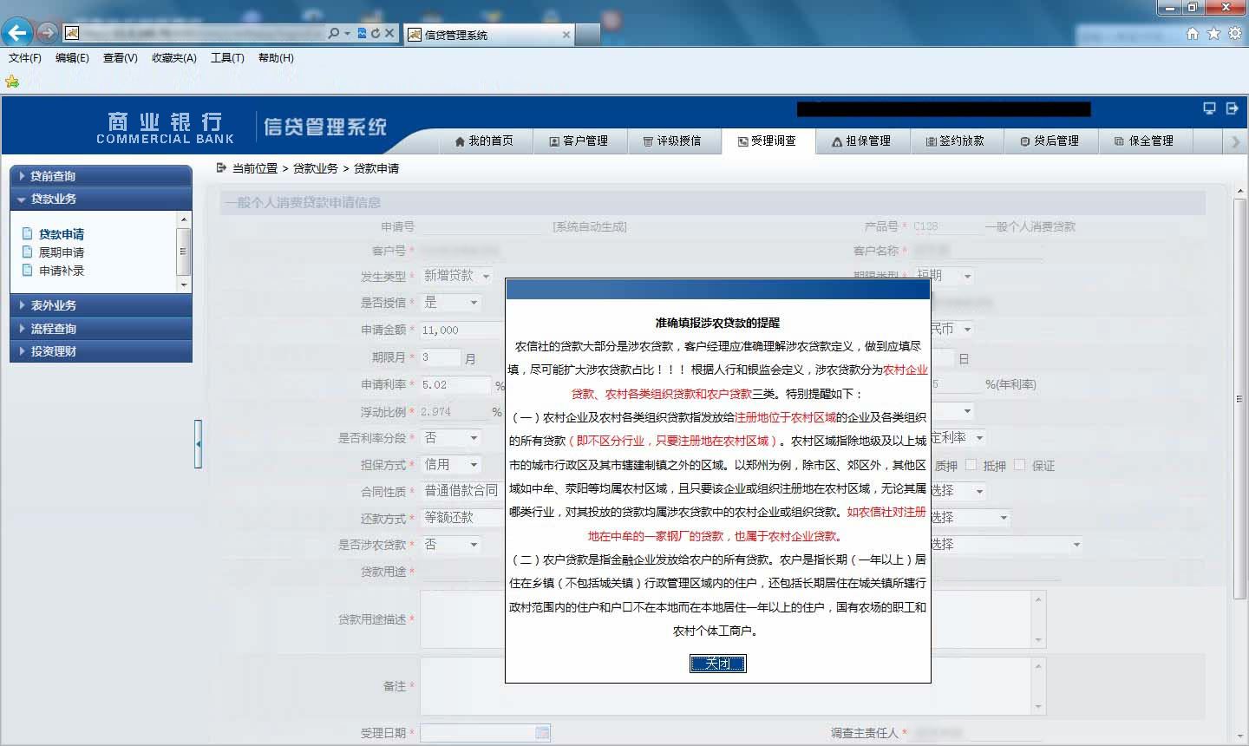Click the 当前位置 breadcrumb icon

pyautogui.click(x=221, y=167)
